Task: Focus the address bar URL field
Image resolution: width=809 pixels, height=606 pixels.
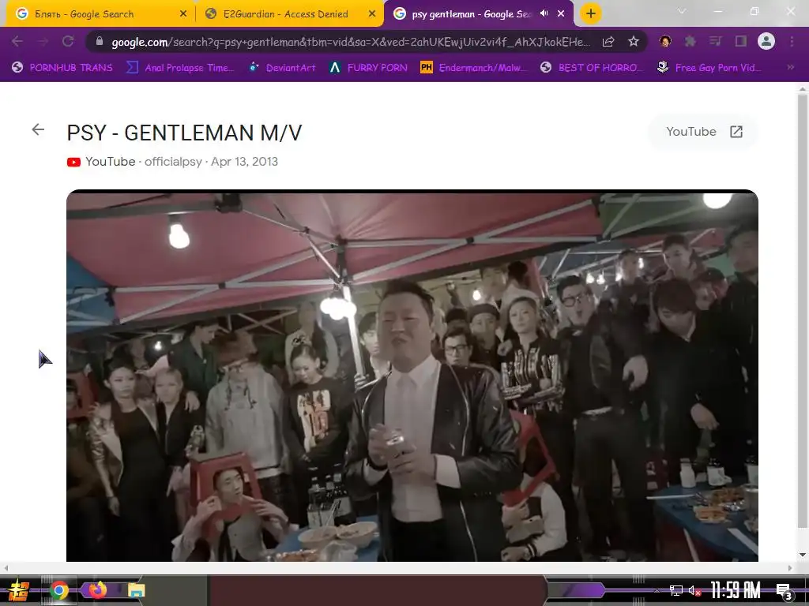Action: pos(351,42)
